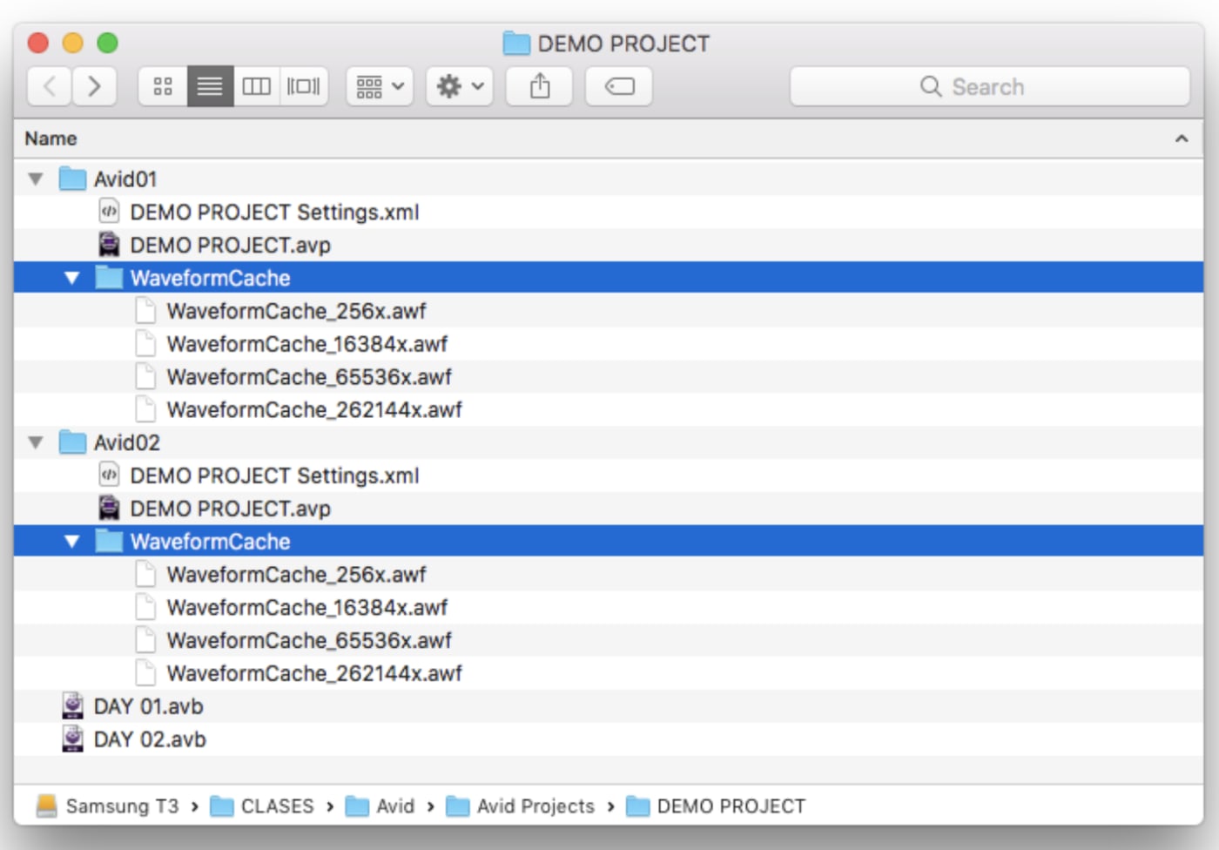The image size is (1219, 850).
Task: Collapse the WaveformCache folder under Avid02
Action: click(72, 542)
